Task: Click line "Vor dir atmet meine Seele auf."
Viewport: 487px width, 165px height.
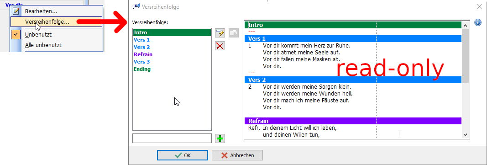Action: tap(301, 53)
